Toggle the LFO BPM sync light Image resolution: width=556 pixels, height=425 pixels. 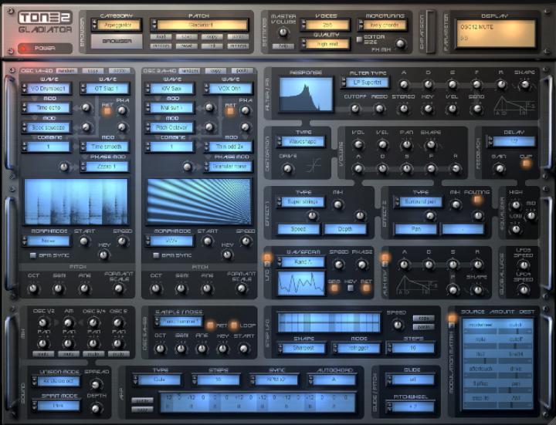click(334, 288)
